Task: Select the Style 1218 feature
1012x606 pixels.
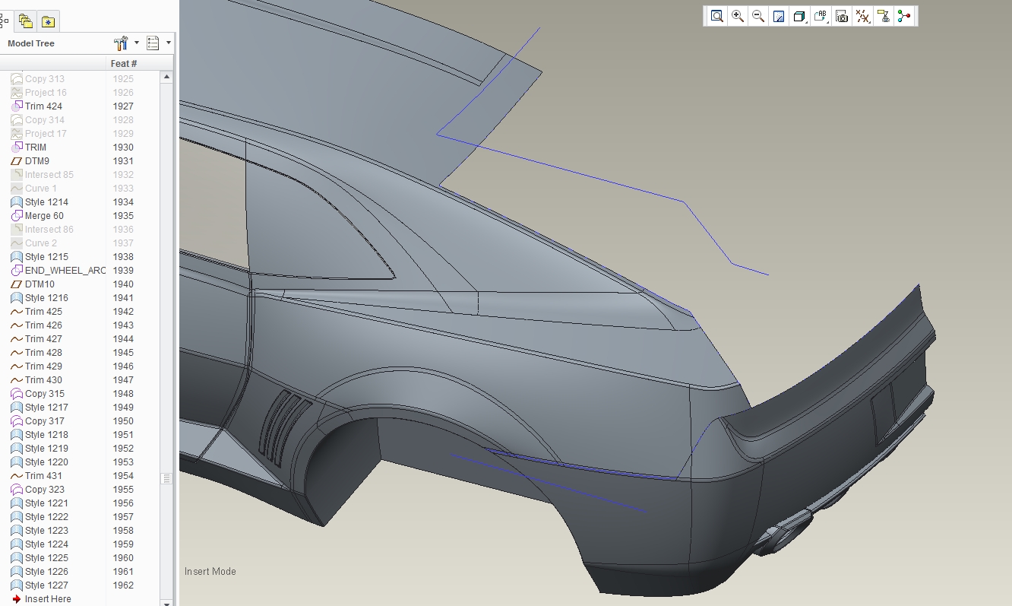Action: coord(46,435)
